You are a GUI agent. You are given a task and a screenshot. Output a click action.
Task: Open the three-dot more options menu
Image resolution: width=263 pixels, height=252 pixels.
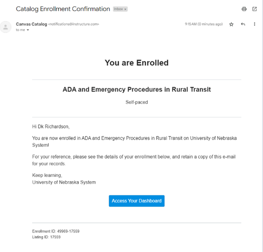[255, 25]
